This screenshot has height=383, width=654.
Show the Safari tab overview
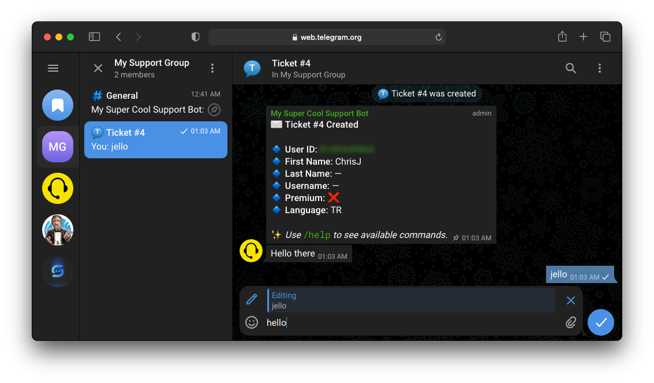[605, 37]
